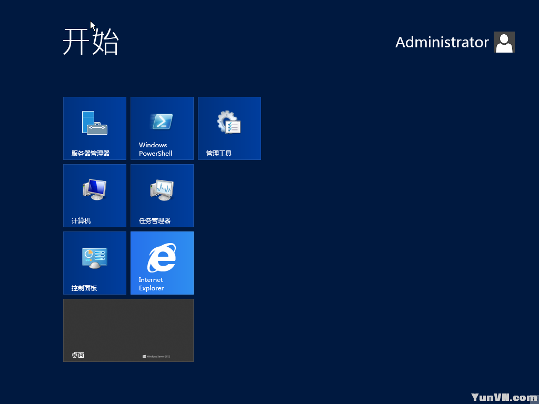
Task: Open the 管理工具 tile
Action: [229, 128]
